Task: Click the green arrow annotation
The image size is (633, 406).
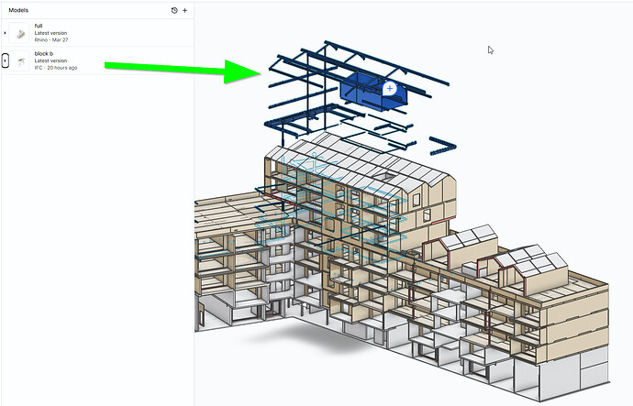Action: point(183,71)
